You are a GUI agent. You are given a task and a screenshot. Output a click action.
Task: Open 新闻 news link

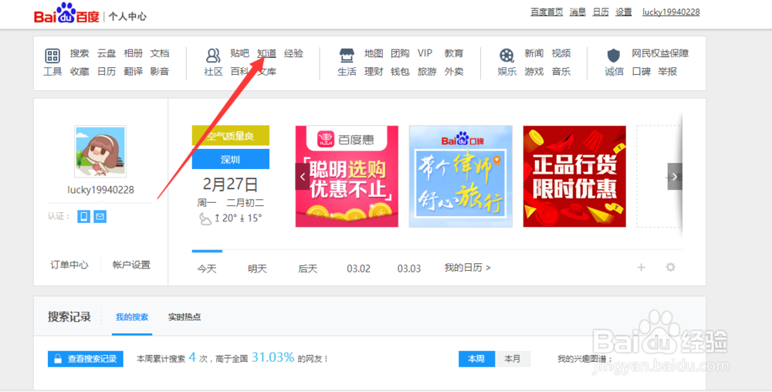click(533, 53)
